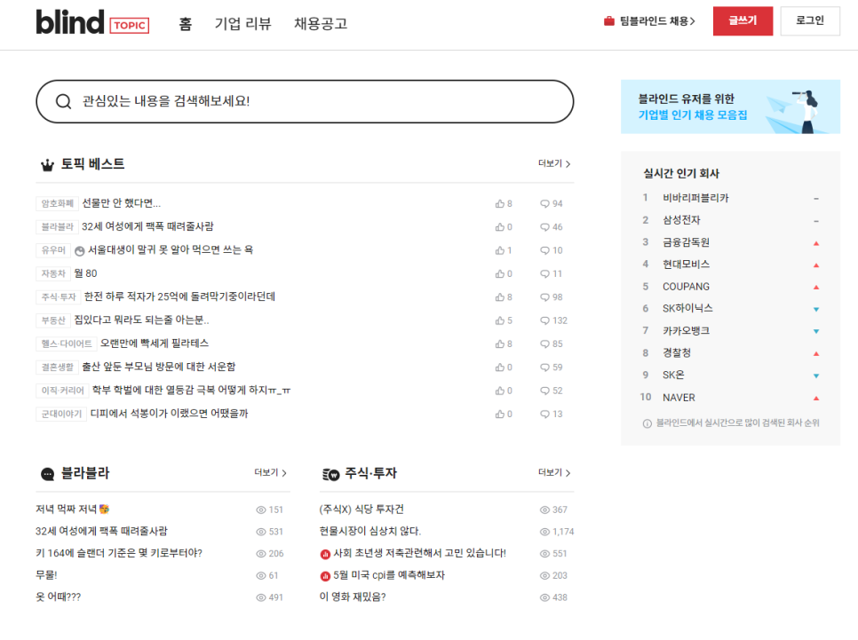This screenshot has height=640, width=858.
Task: Open company COUPANG in the ranking
Action: tap(686, 287)
